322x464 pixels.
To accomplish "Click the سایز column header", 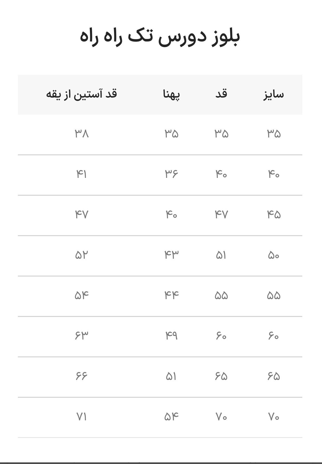I will (x=274, y=94).
